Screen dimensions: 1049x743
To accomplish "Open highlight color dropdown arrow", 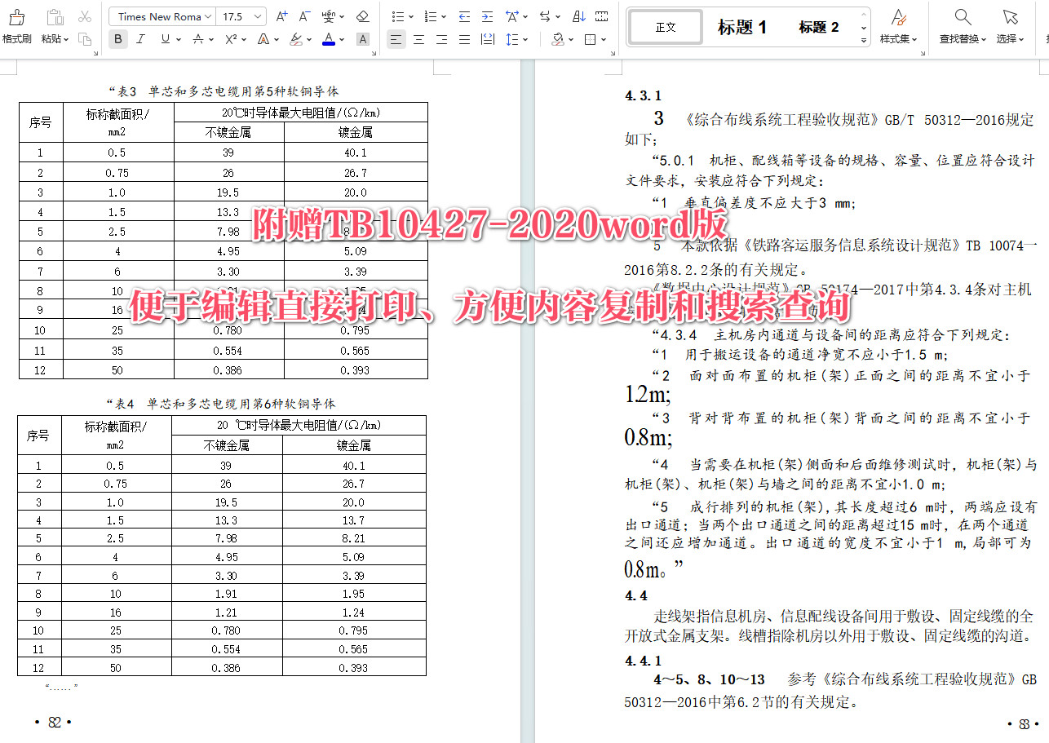I will (309, 39).
